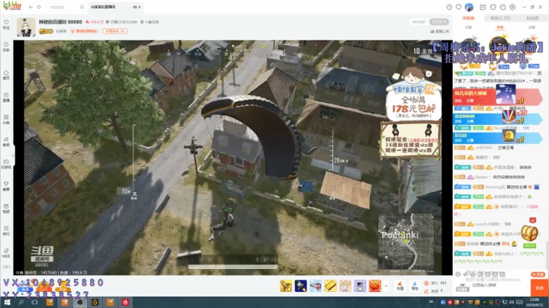Screen dimensions: 549x308
Task: Open Windows taskbar search
Action: [x=21, y=303]
